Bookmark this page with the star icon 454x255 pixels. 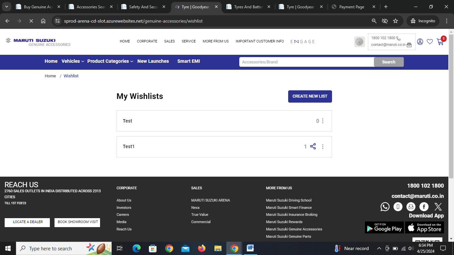pyautogui.click(x=396, y=21)
